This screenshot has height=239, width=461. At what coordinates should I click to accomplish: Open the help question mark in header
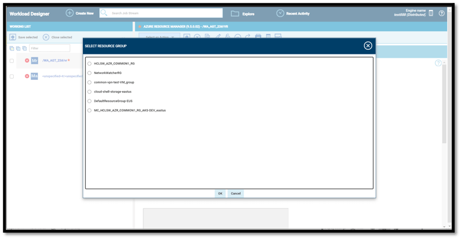click(442, 13)
